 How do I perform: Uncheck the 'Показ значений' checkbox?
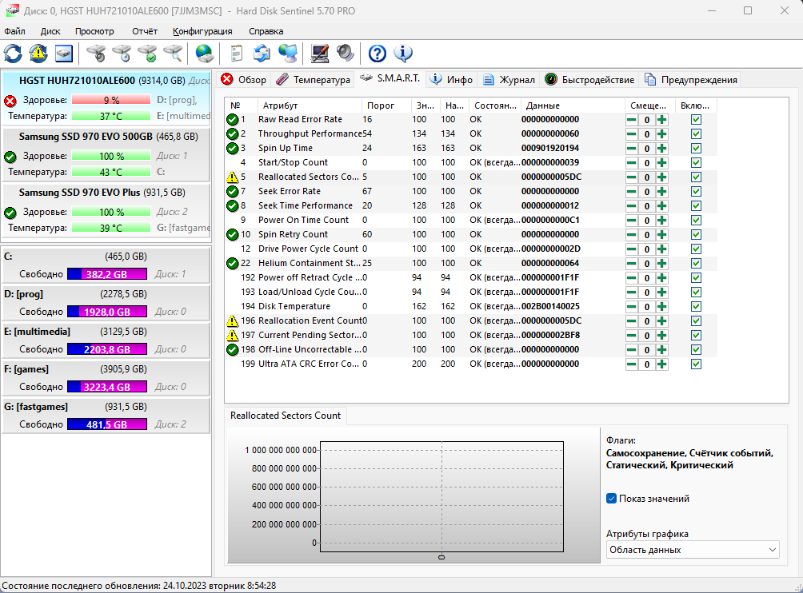click(612, 499)
